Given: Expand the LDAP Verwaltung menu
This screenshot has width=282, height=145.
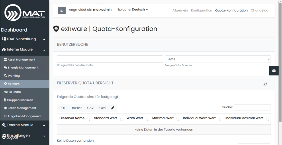Looking at the screenshot, I should coord(24,39).
